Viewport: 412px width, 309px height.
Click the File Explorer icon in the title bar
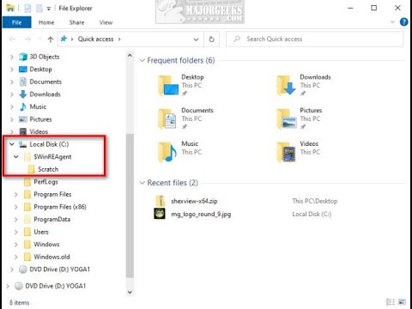(10, 8)
